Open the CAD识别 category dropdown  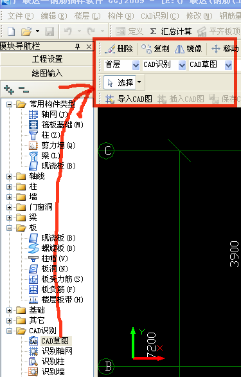tap(182, 65)
